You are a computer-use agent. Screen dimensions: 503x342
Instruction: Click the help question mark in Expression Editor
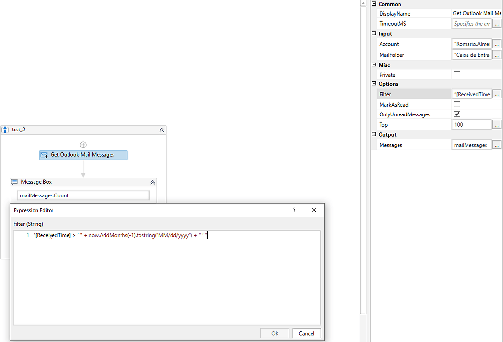coord(294,210)
